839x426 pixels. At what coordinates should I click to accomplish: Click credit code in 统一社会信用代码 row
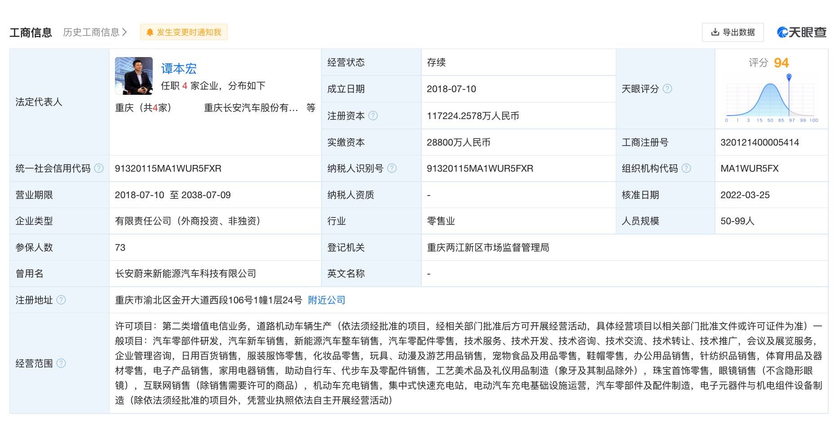point(168,169)
